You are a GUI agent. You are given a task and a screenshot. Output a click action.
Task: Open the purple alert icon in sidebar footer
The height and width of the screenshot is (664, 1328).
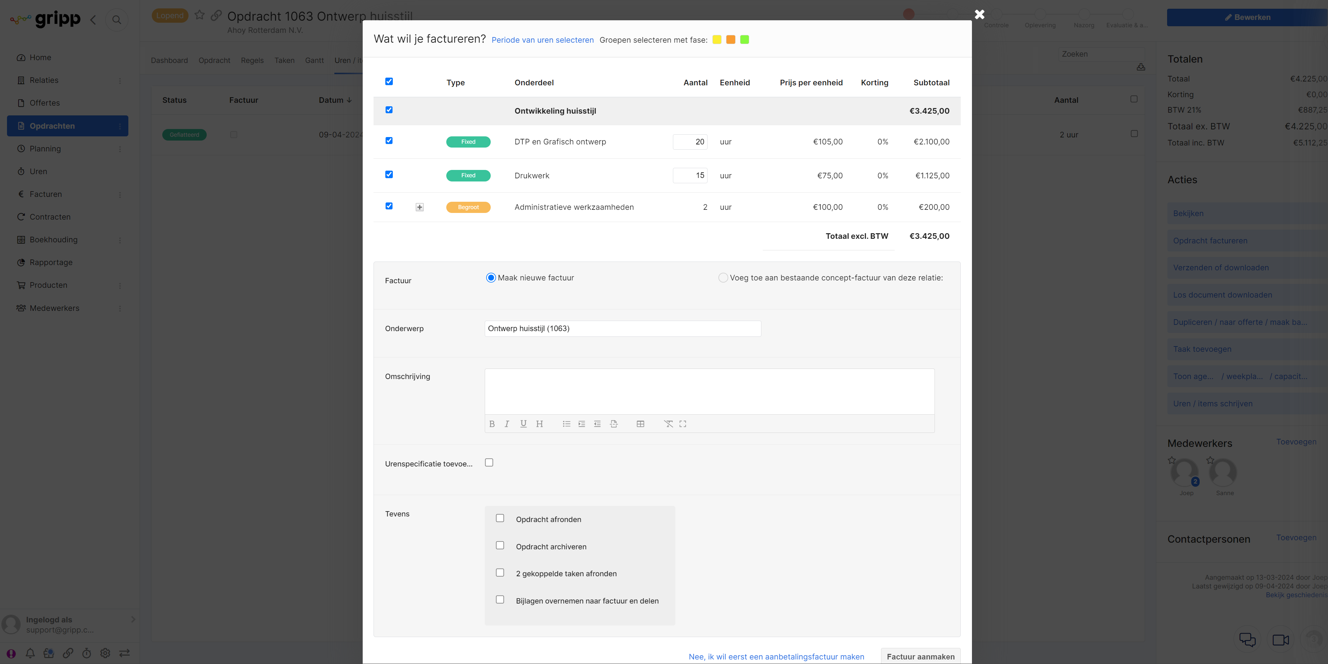click(x=11, y=653)
